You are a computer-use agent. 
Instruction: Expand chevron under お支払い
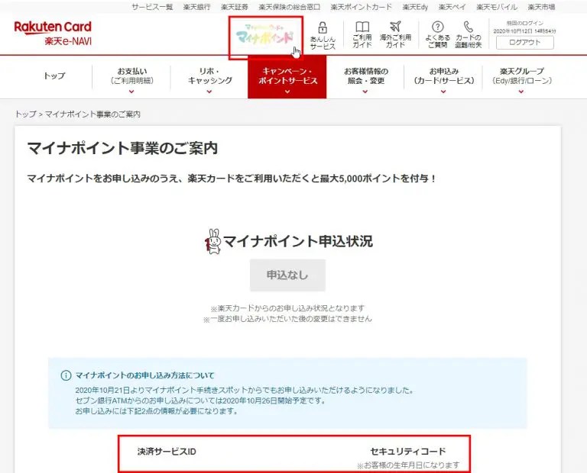131,92
